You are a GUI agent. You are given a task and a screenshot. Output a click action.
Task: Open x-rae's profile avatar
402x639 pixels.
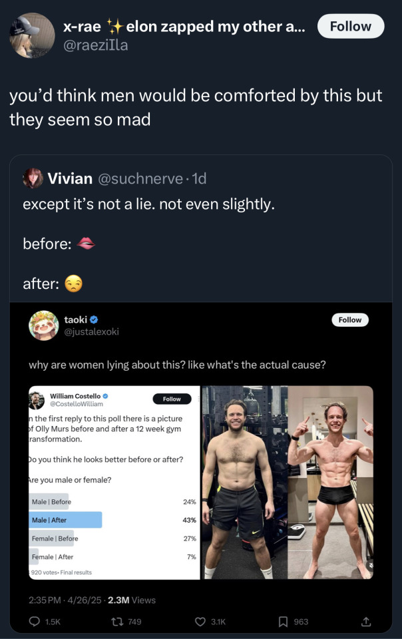point(33,35)
